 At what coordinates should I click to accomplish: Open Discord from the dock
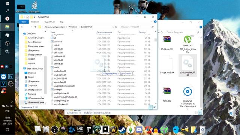click(139, 129)
